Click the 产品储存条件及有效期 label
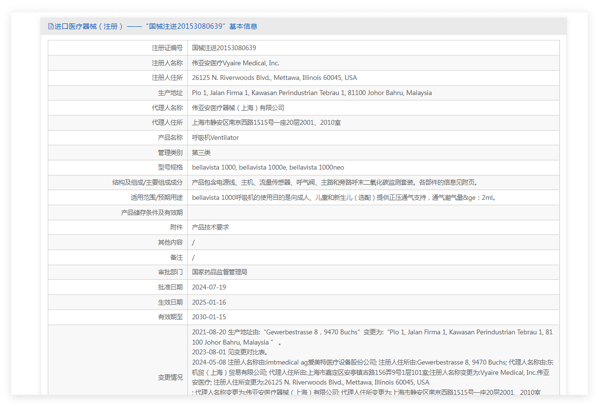Viewport: 599px width, 406px height. [152, 213]
